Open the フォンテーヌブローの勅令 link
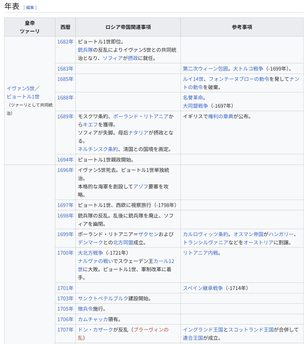This screenshot has width=306, height=344. [x=239, y=79]
